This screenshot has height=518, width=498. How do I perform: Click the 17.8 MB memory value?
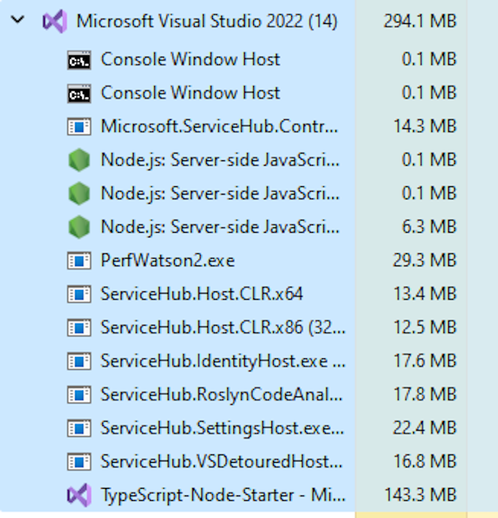click(x=425, y=394)
